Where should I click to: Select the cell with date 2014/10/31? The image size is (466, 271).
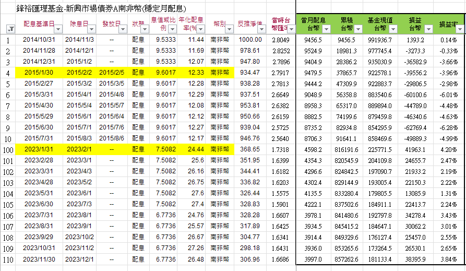[x=39, y=40]
